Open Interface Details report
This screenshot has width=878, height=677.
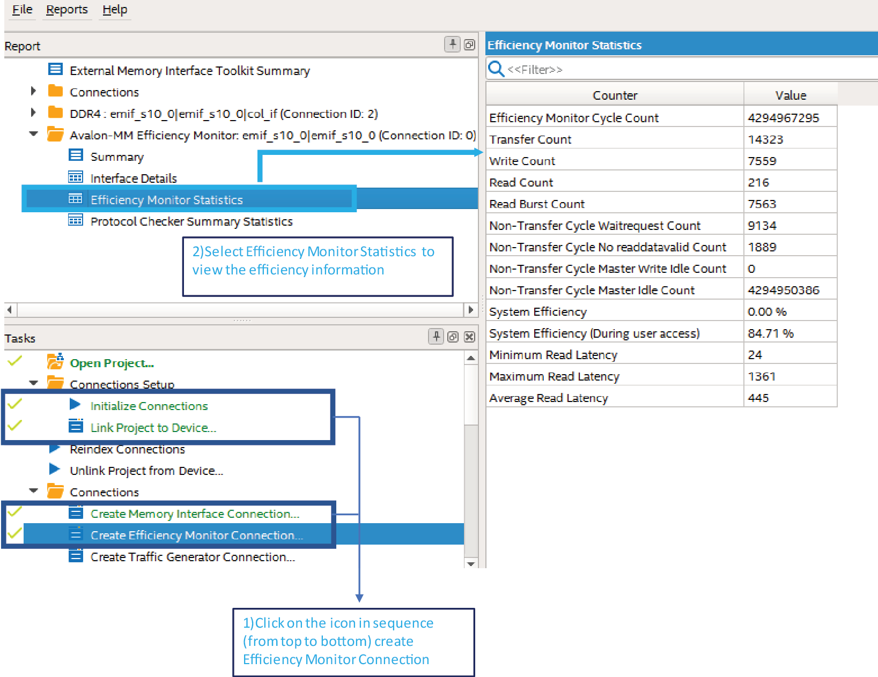tap(134, 178)
